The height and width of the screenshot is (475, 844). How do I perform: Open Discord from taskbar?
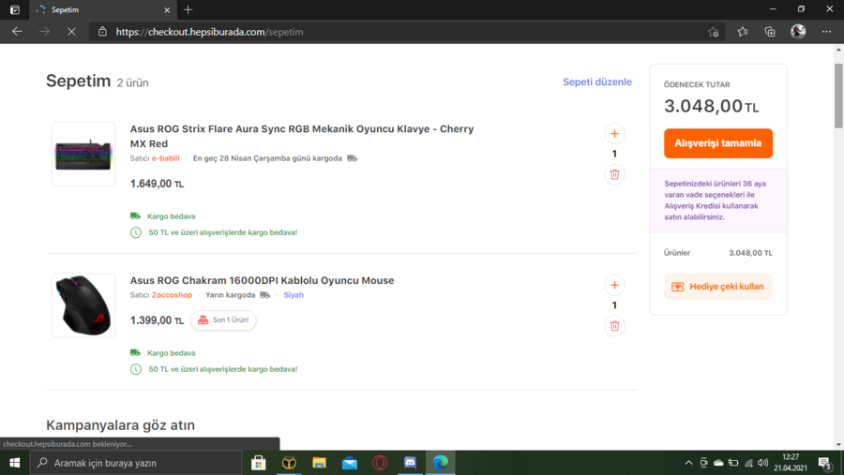[410, 463]
